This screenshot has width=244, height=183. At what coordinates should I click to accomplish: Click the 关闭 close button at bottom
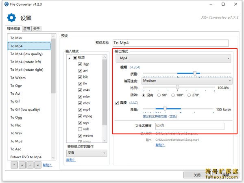[197, 175]
